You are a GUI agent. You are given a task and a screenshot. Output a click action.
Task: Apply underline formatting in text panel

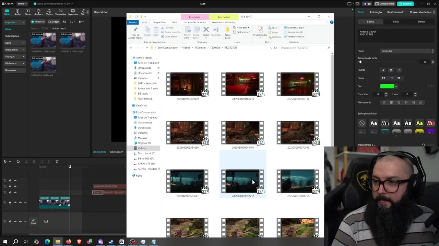[391, 70]
